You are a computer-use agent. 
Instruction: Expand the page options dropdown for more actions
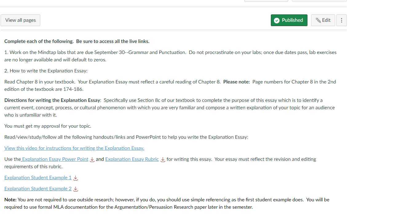pyautogui.click(x=342, y=20)
